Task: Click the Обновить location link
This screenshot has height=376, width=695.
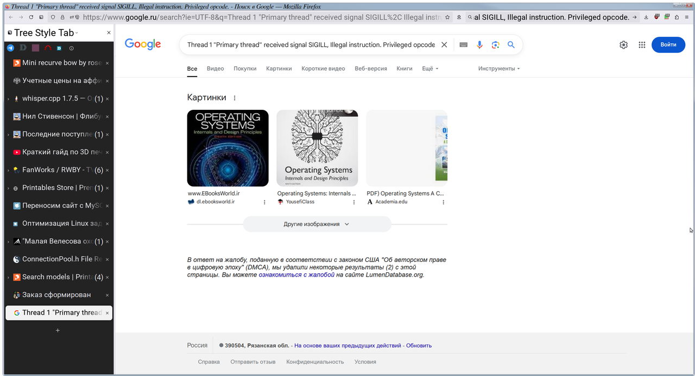Action: [419, 346]
